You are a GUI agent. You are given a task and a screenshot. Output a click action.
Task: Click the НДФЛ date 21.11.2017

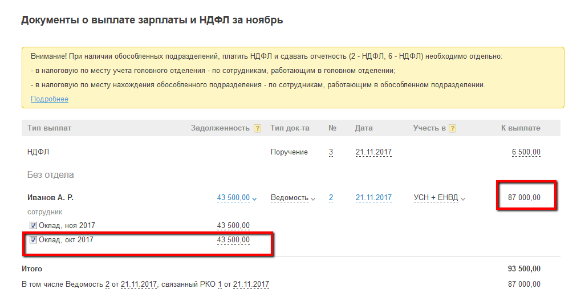pyautogui.click(x=373, y=152)
